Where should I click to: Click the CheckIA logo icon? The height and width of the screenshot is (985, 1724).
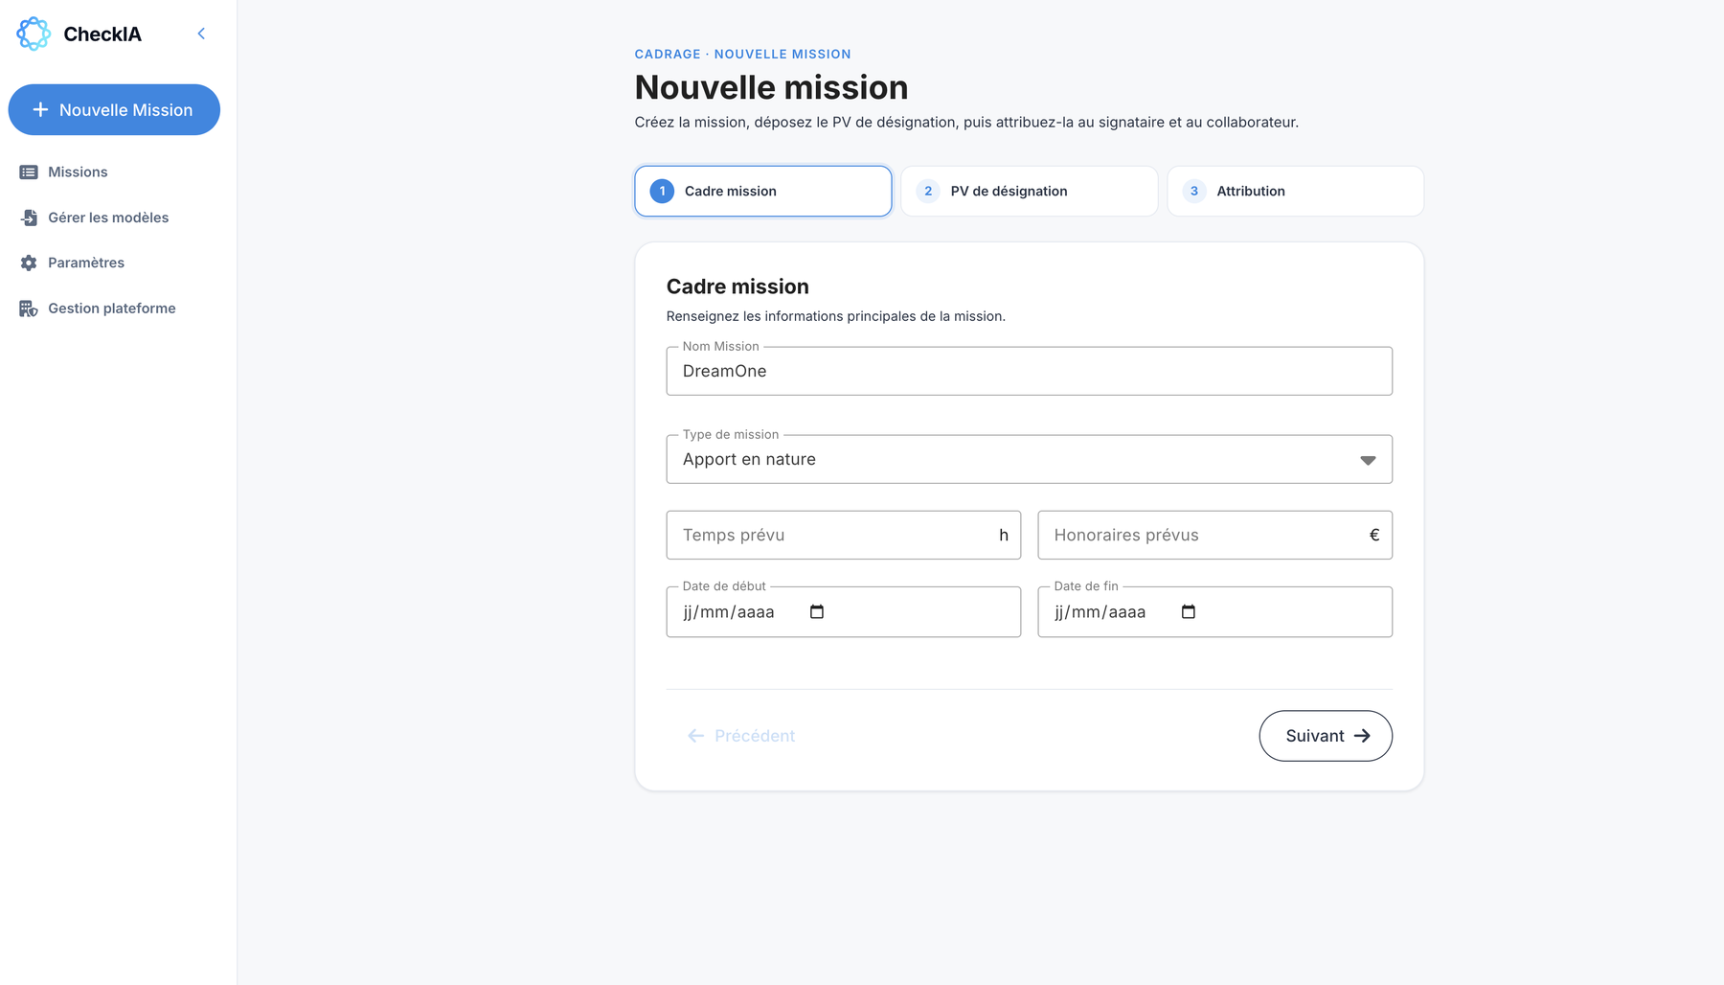[x=34, y=34]
